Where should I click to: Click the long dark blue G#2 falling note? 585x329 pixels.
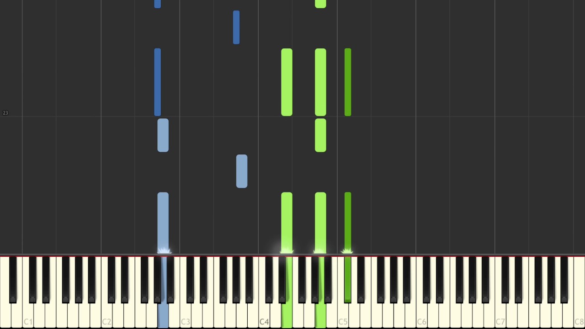click(158, 82)
